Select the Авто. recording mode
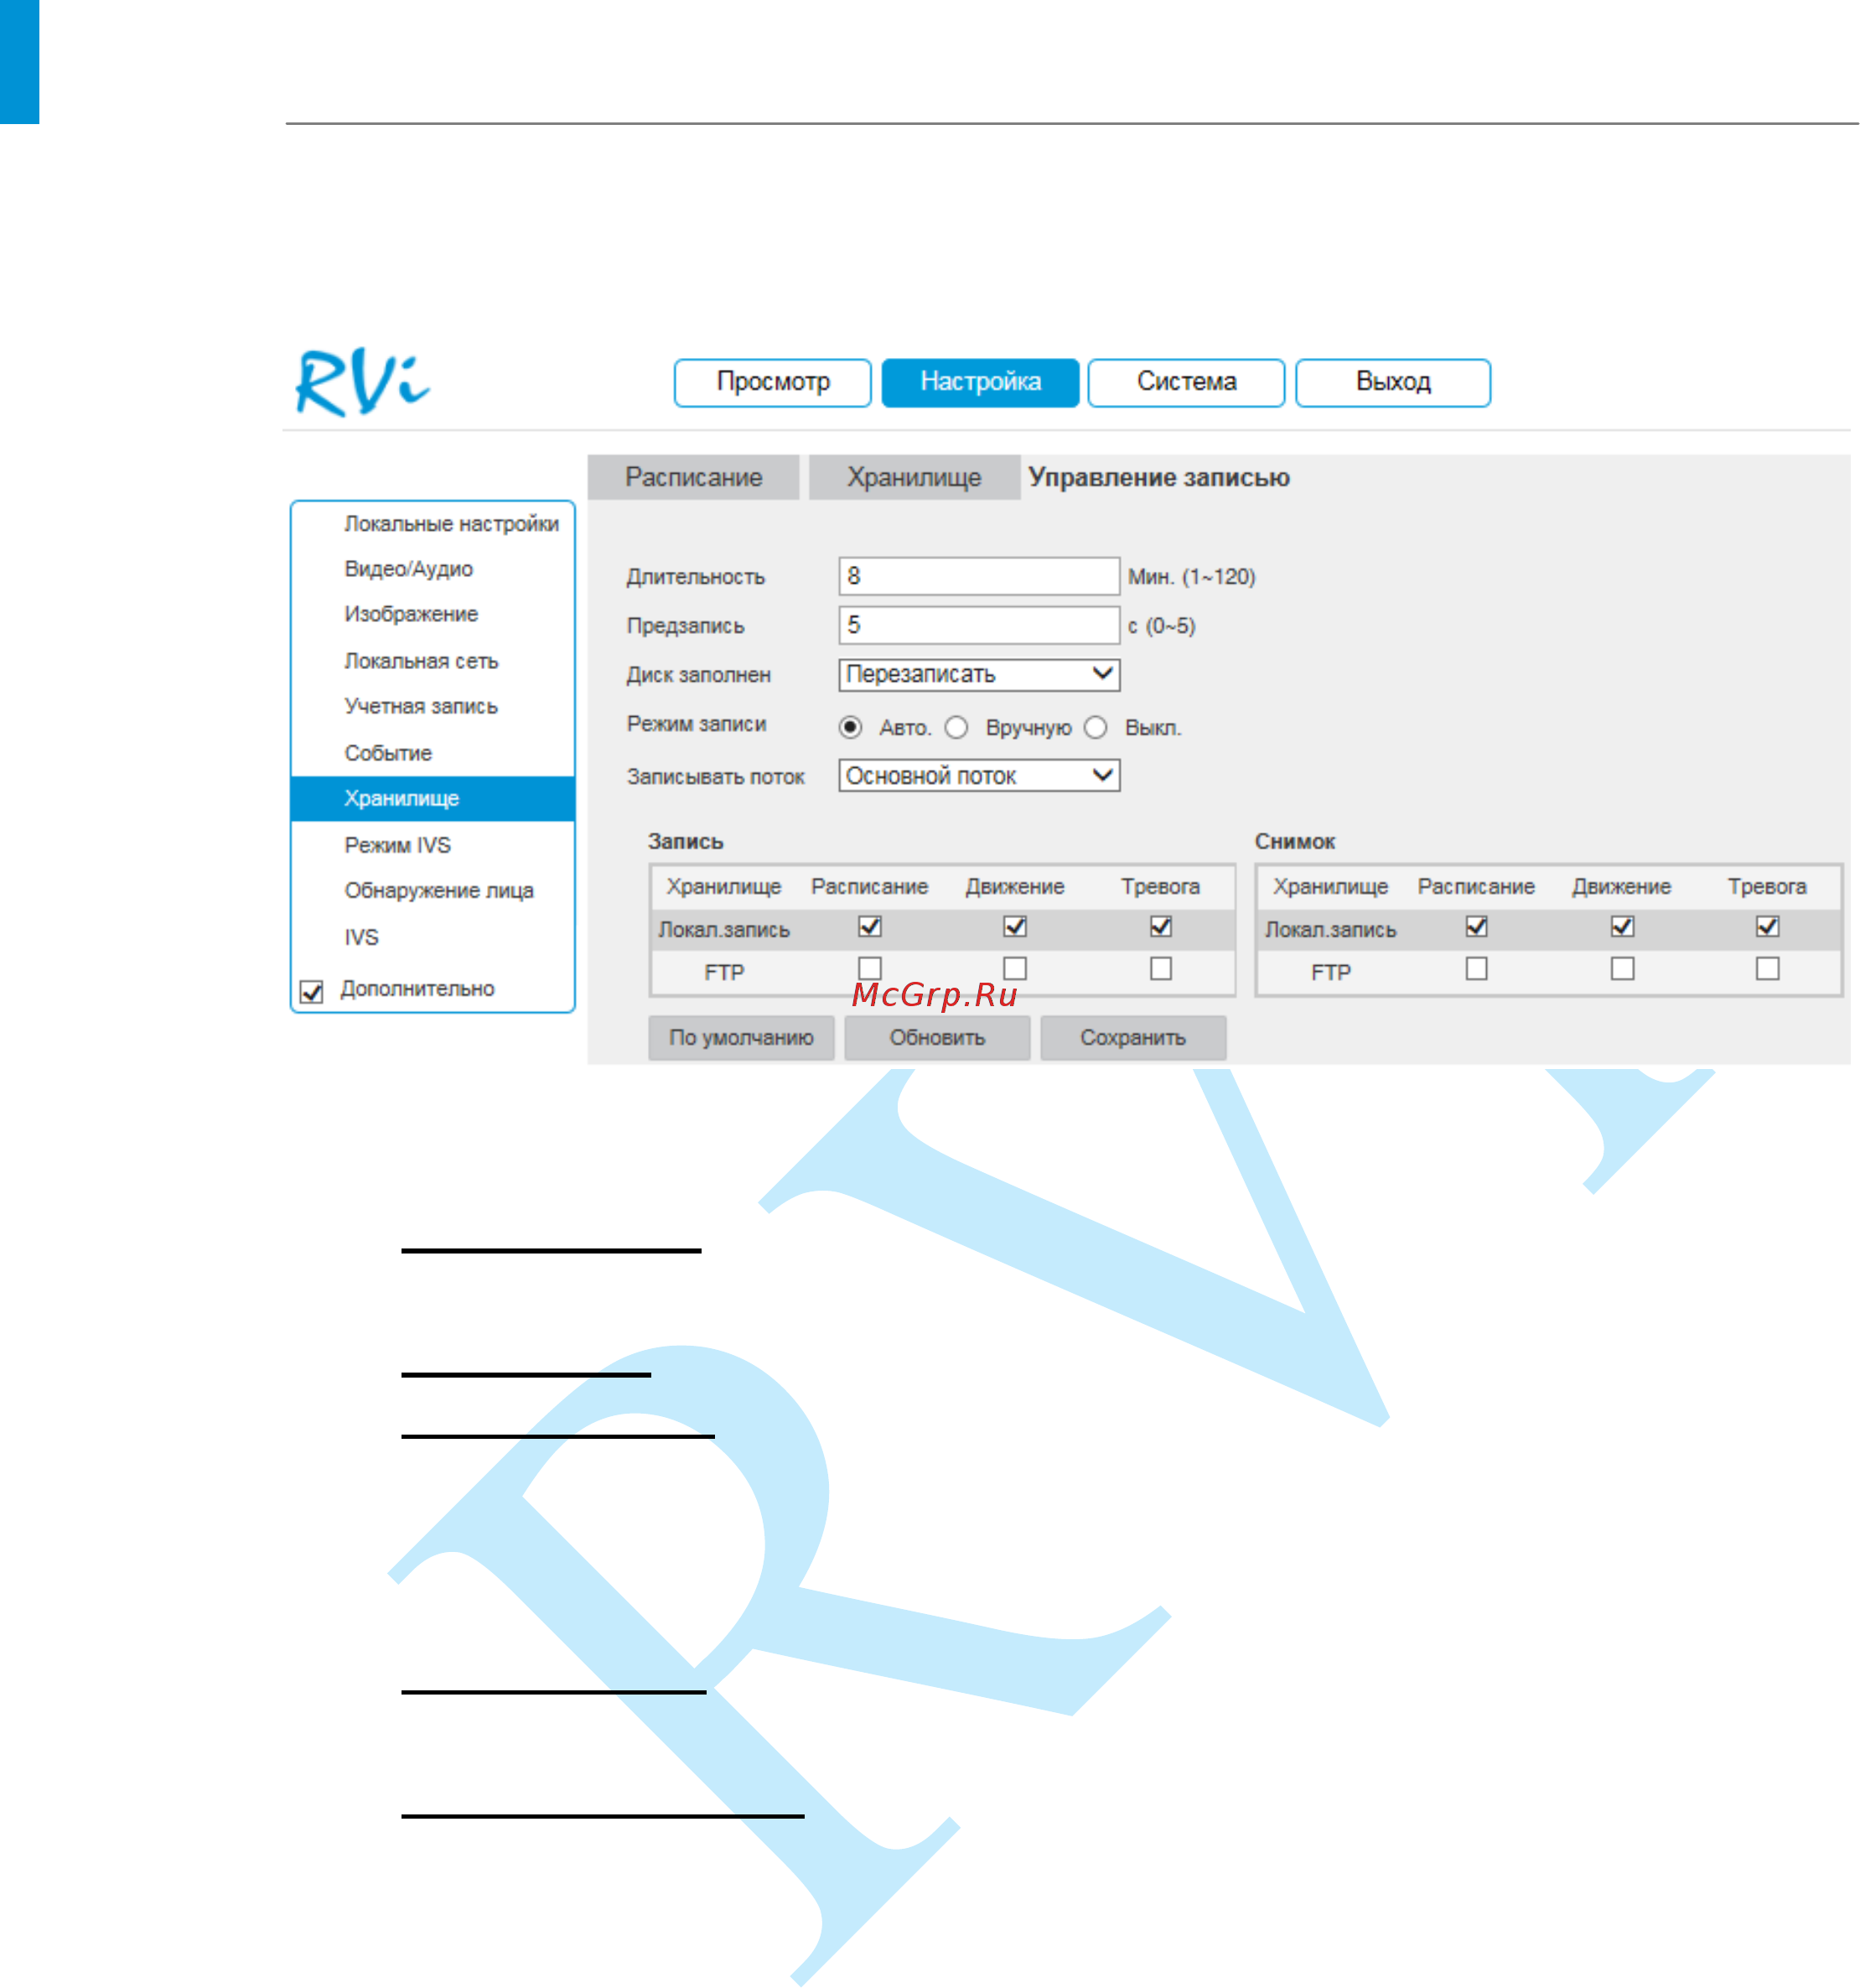Image resolution: width=1860 pixels, height=1988 pixels. pyautogui.click(x=851, y=727)
